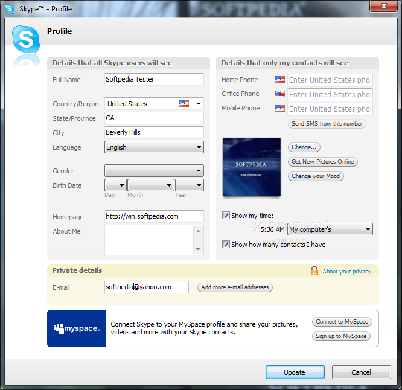The height and width of the screenshot is (390, 402).
Task: Click the City field with Beverly Hills
Action: (x=154, y=132)
